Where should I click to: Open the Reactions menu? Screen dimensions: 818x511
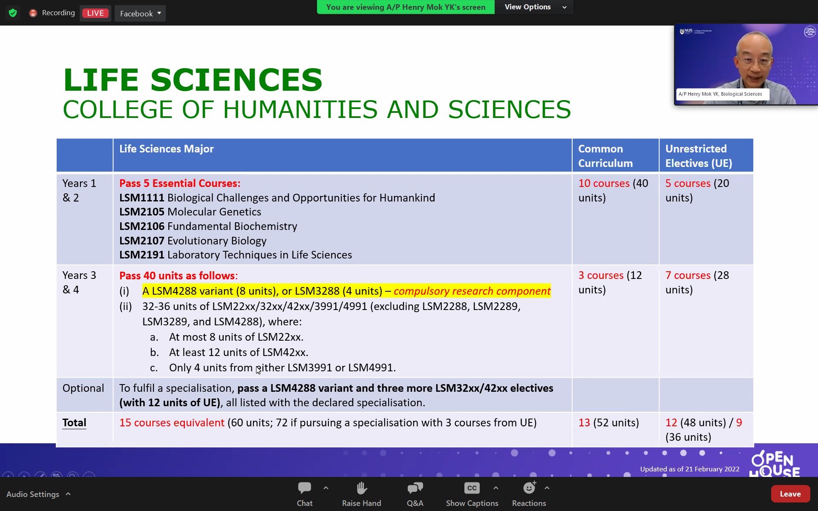pos(529,494)
